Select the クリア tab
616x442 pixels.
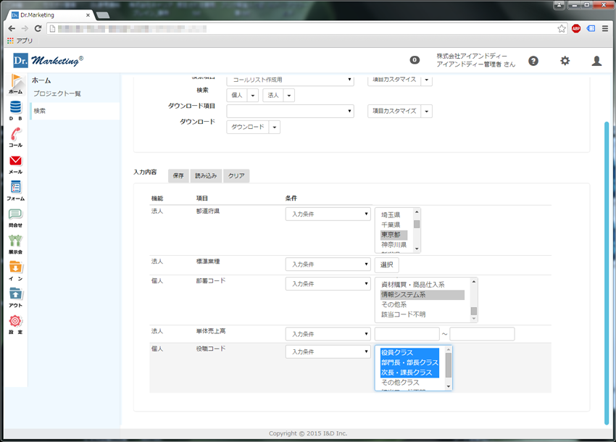click(236, 176)
